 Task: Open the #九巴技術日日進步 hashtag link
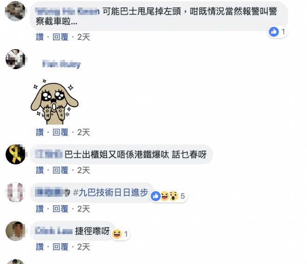click(110, 193)
